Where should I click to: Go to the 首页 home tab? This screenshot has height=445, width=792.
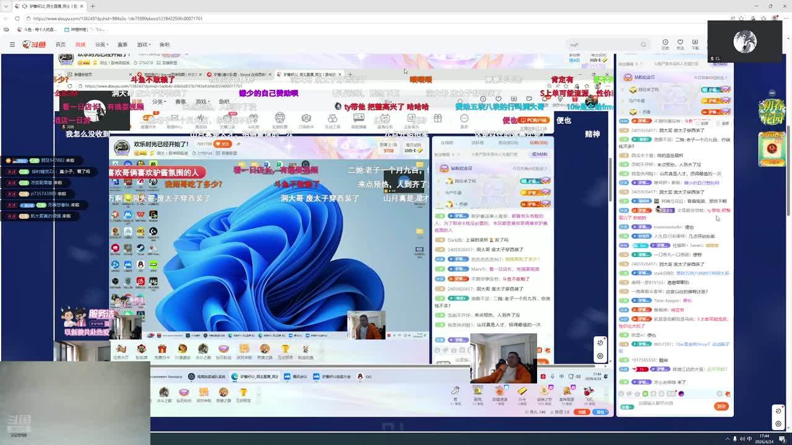[x=60, y=44]
